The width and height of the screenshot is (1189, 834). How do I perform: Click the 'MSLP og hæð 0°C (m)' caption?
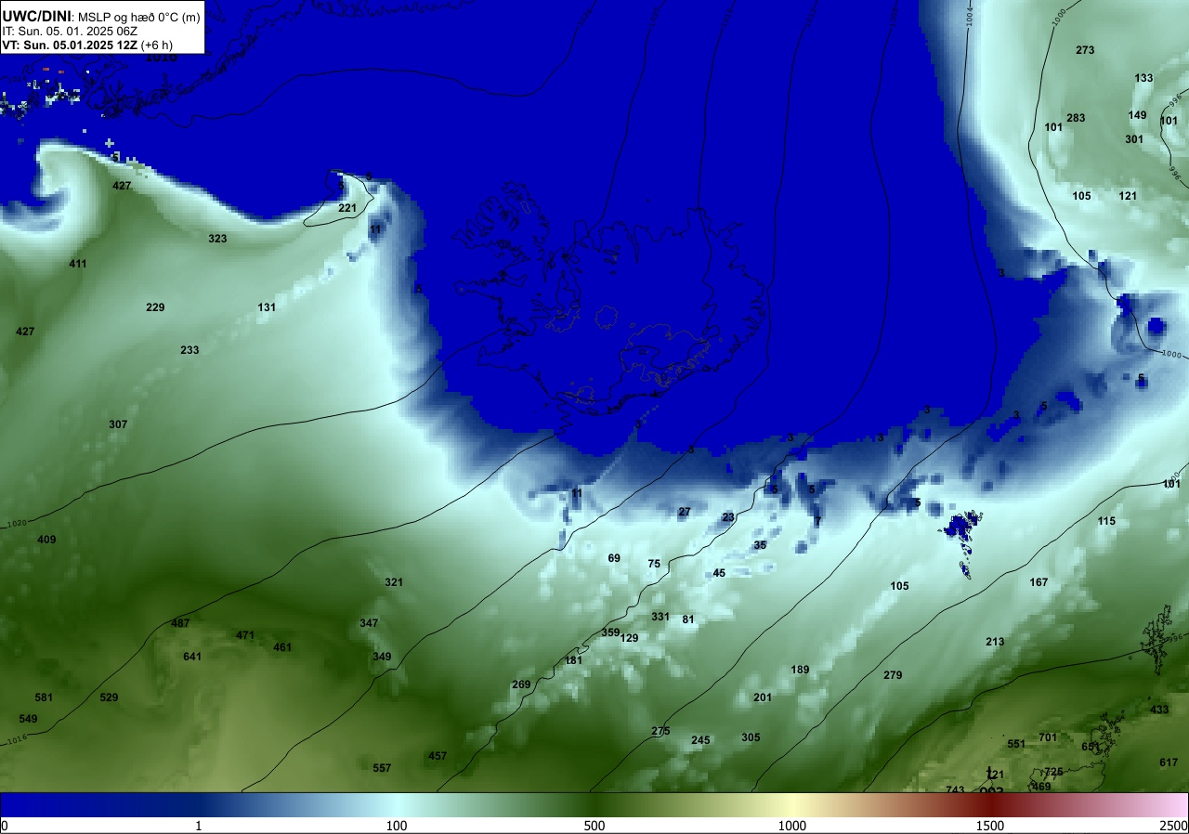139,17
